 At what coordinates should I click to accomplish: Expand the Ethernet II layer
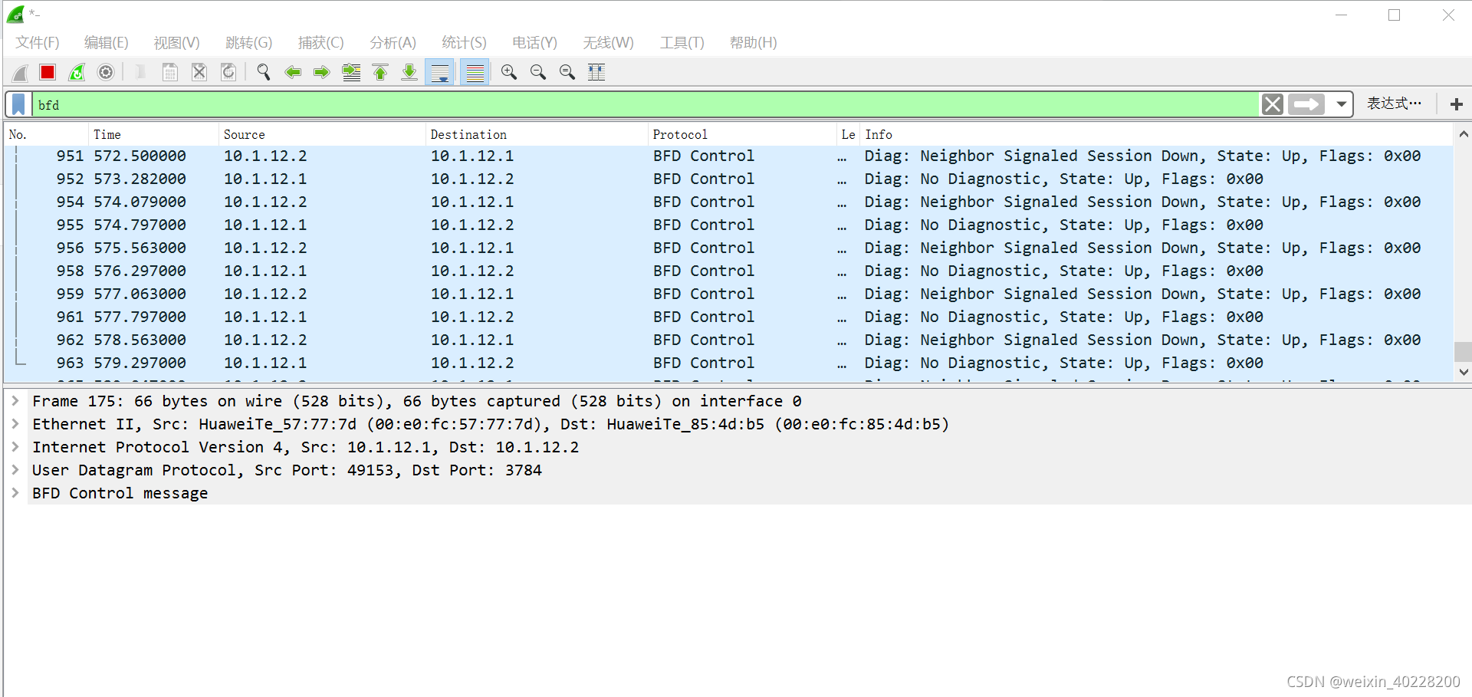tap(15, 424)
